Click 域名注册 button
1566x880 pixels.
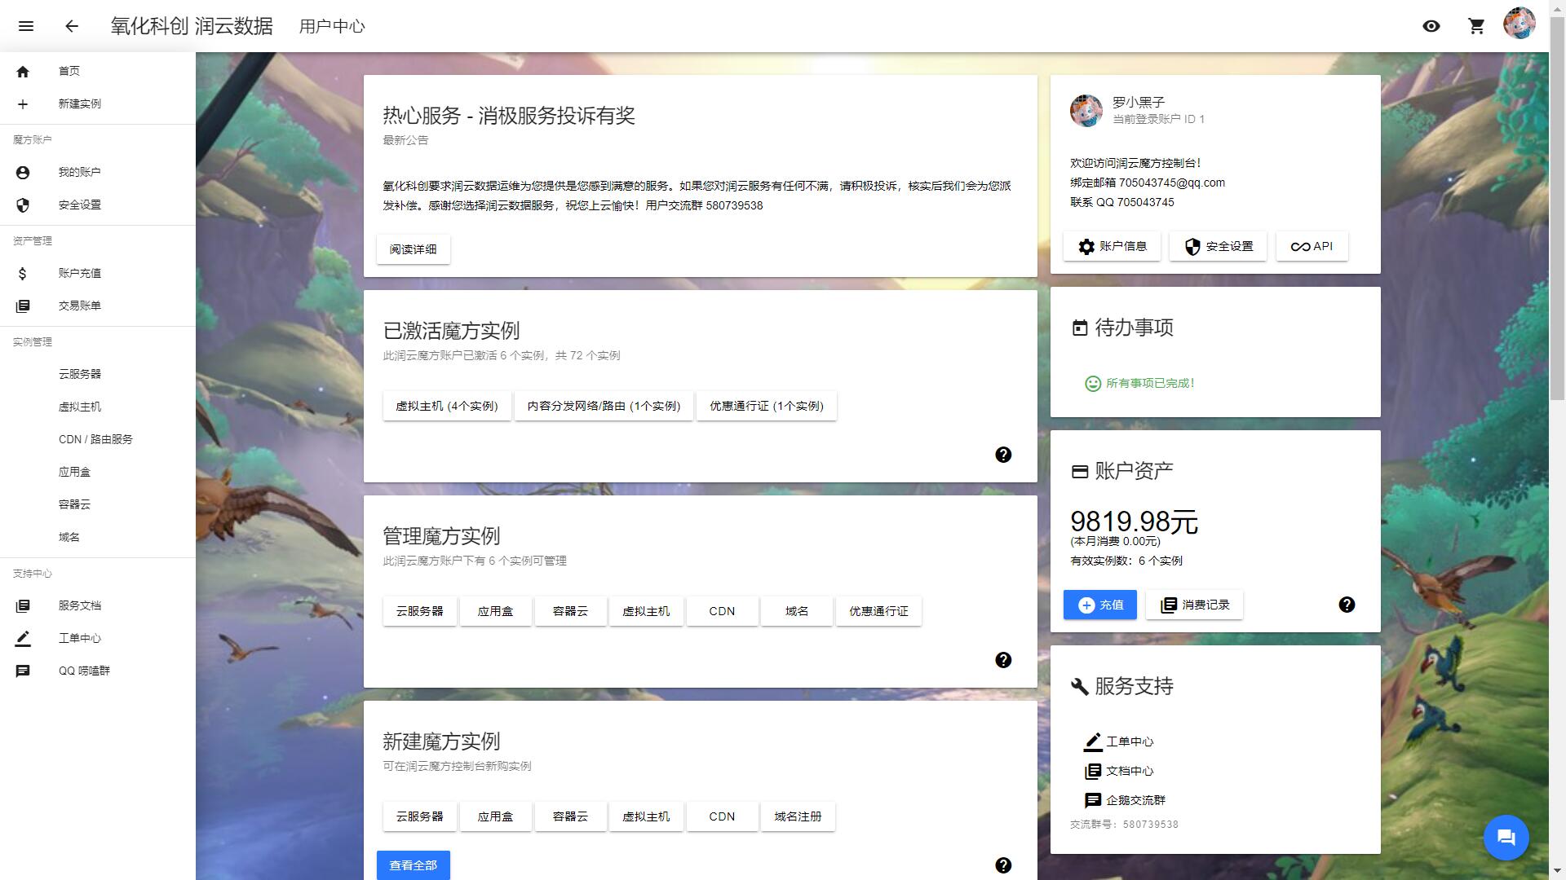click(798, 816)
